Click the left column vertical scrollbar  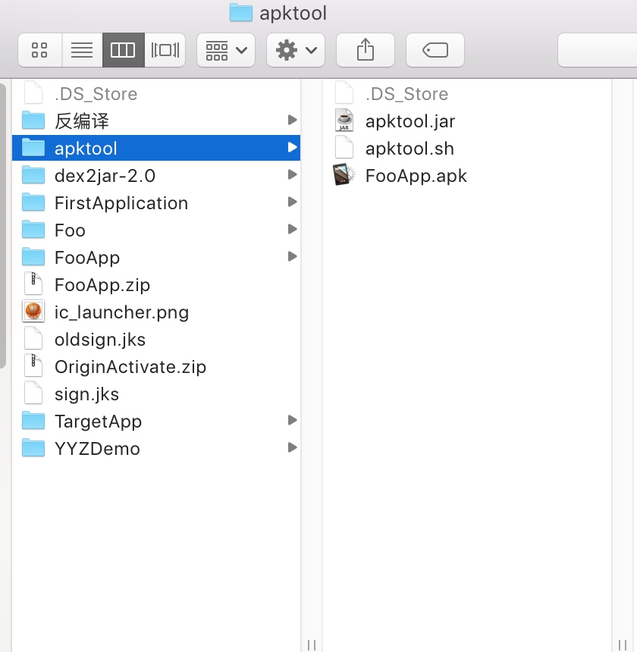2,226
